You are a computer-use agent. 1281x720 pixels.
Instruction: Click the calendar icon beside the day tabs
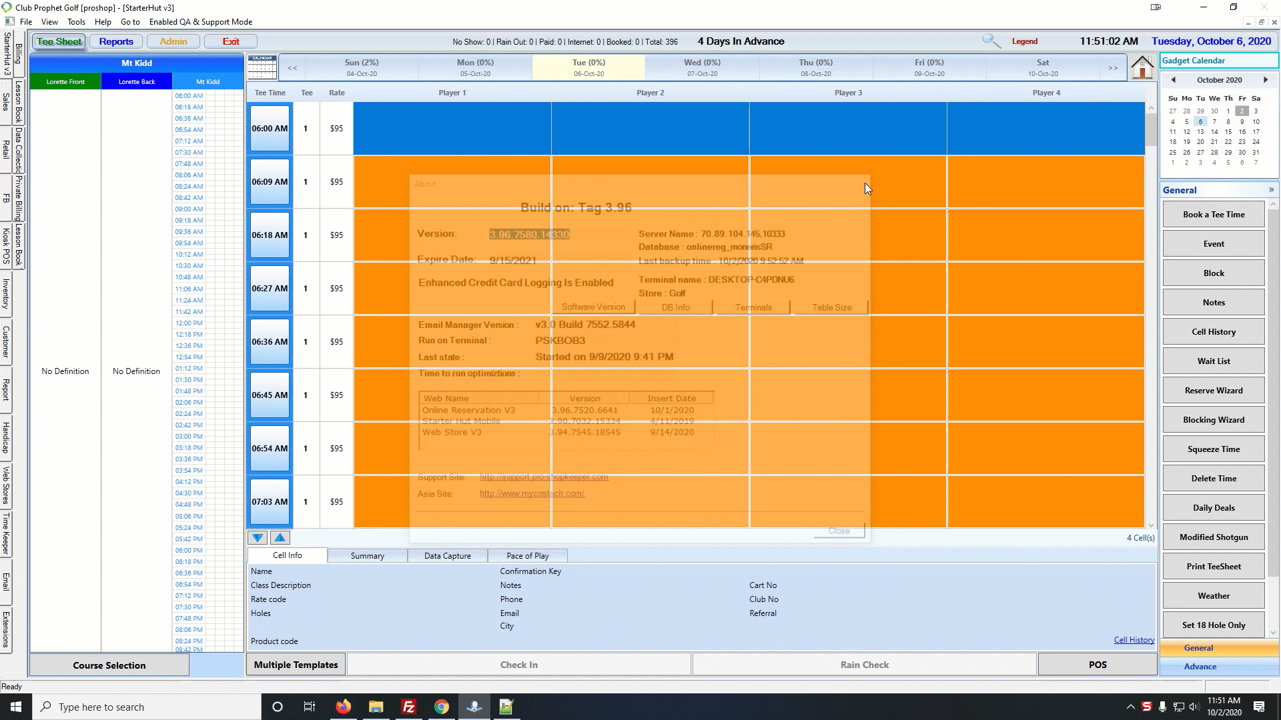tap(262, 67)
